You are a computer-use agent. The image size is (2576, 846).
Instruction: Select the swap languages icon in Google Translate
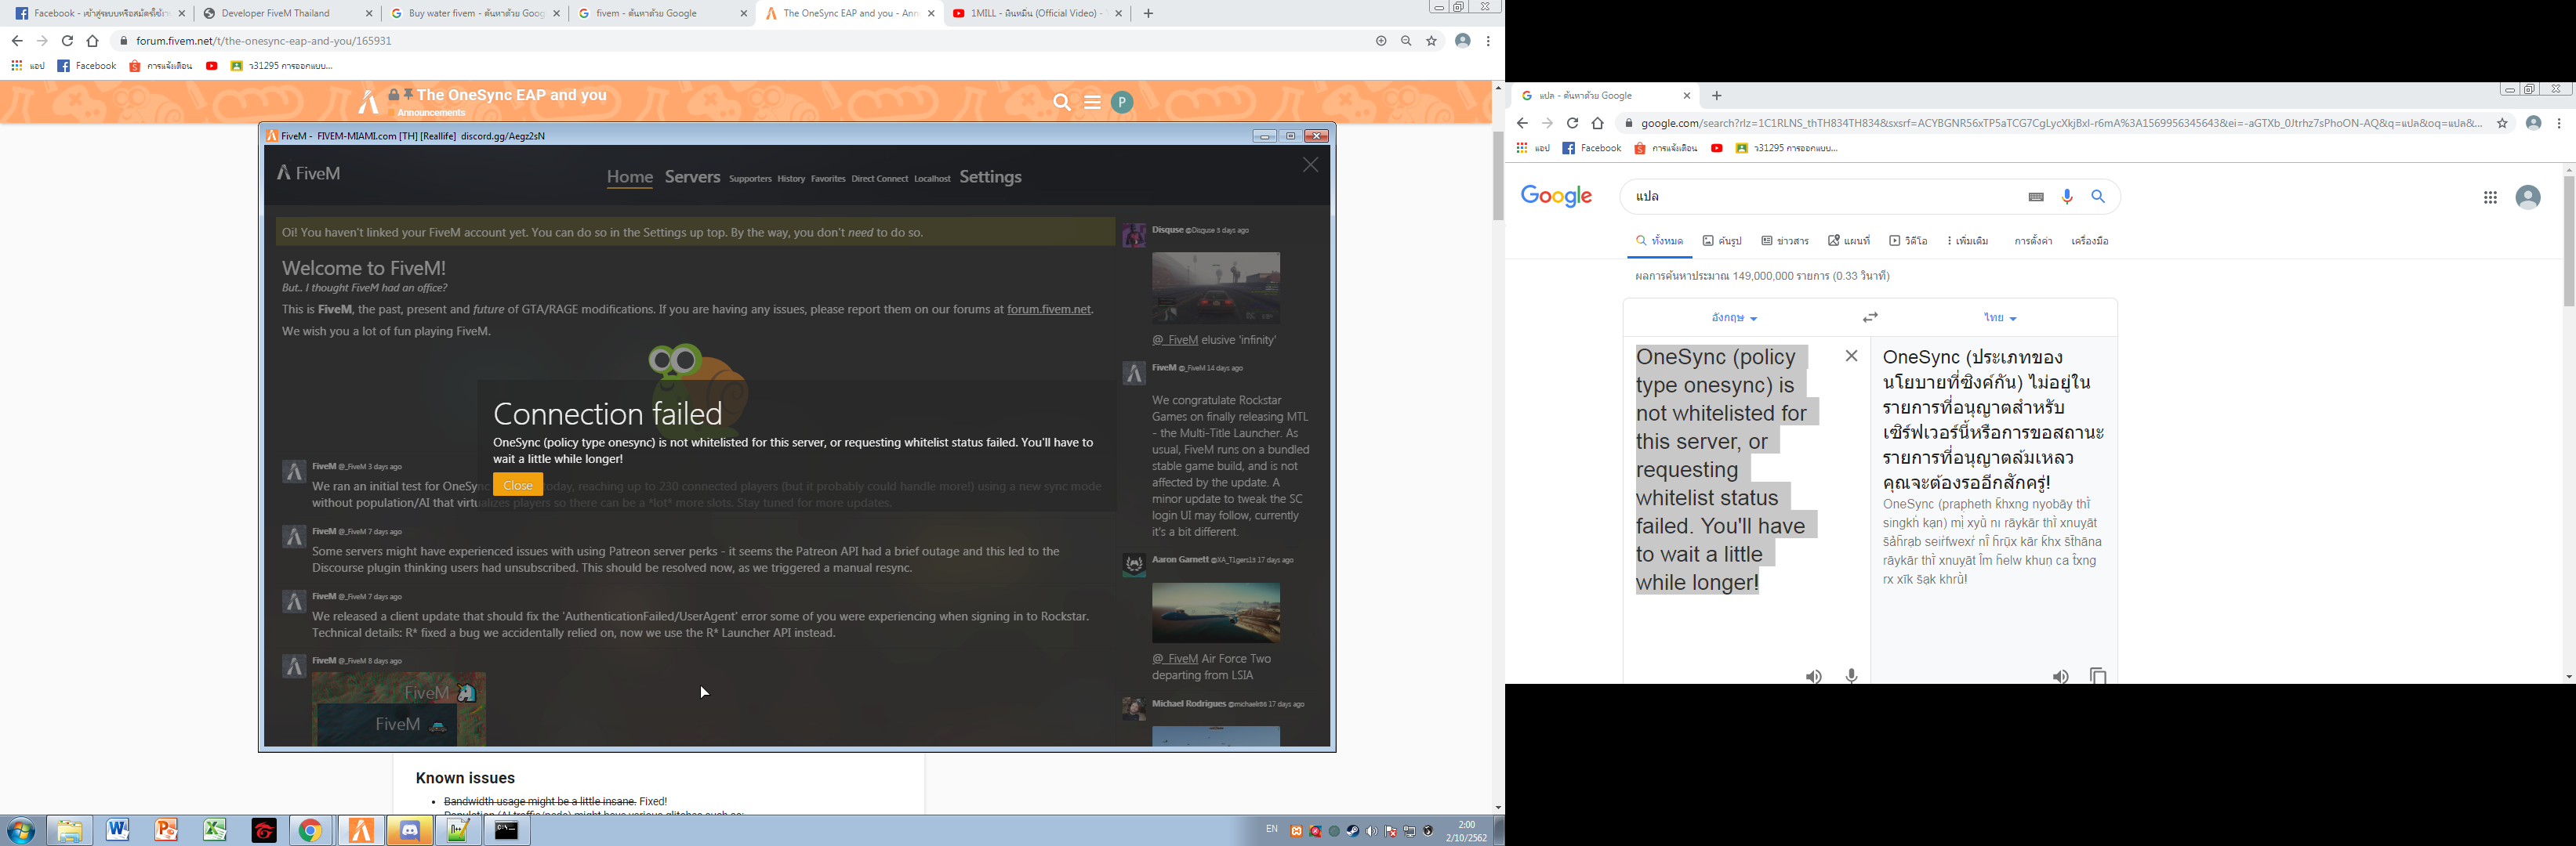[1868, 316]
